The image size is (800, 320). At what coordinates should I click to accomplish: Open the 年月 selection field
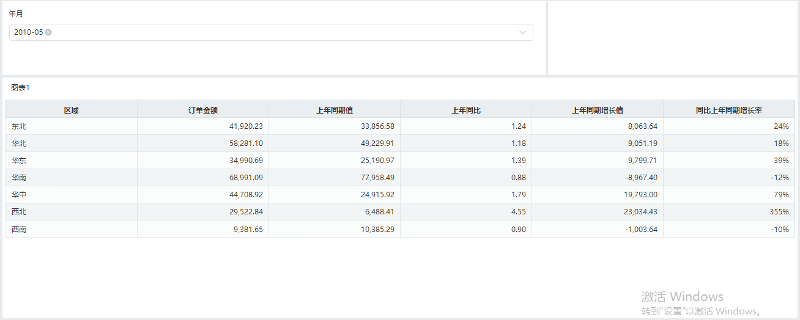(271, 32)
